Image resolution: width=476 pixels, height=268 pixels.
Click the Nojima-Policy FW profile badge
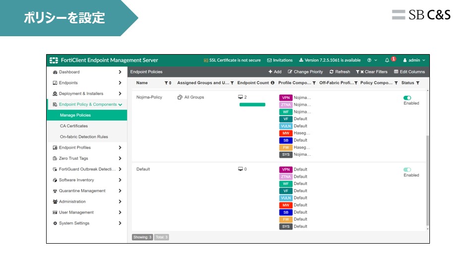click(286, 147)
